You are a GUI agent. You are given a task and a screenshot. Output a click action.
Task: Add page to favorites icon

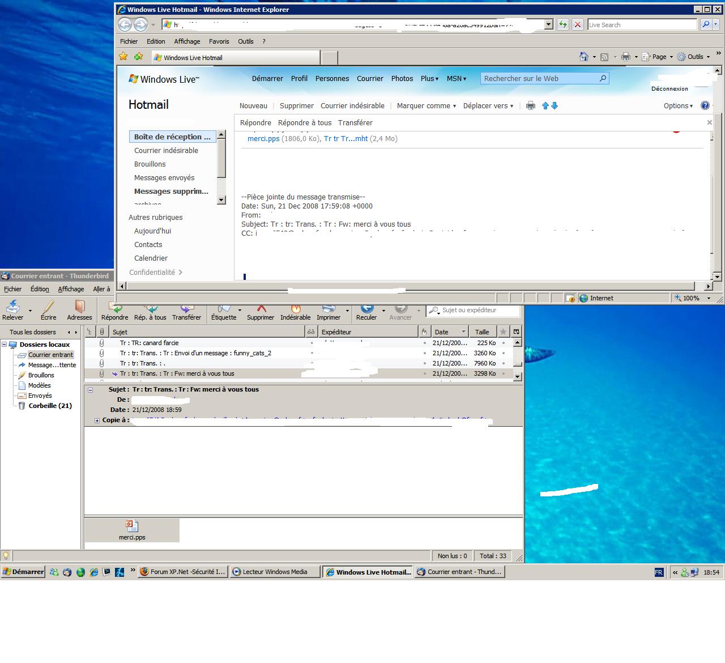[138, 57]
